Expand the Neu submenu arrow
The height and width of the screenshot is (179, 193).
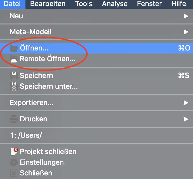pos(186,16)
